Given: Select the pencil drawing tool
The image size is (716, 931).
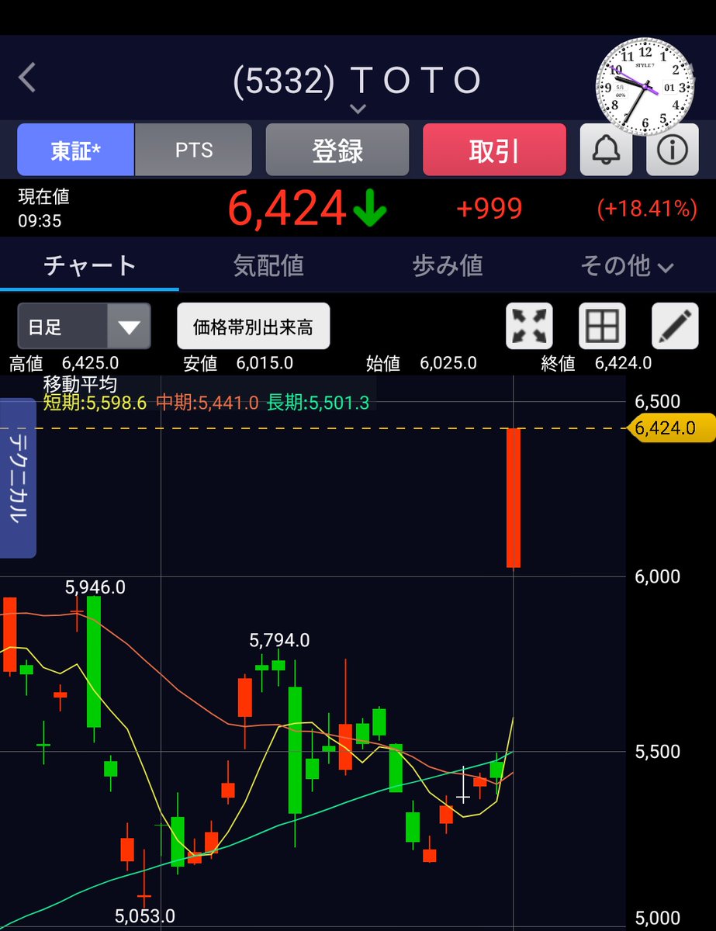Looking at the screenshot, I should pos(675,327).
